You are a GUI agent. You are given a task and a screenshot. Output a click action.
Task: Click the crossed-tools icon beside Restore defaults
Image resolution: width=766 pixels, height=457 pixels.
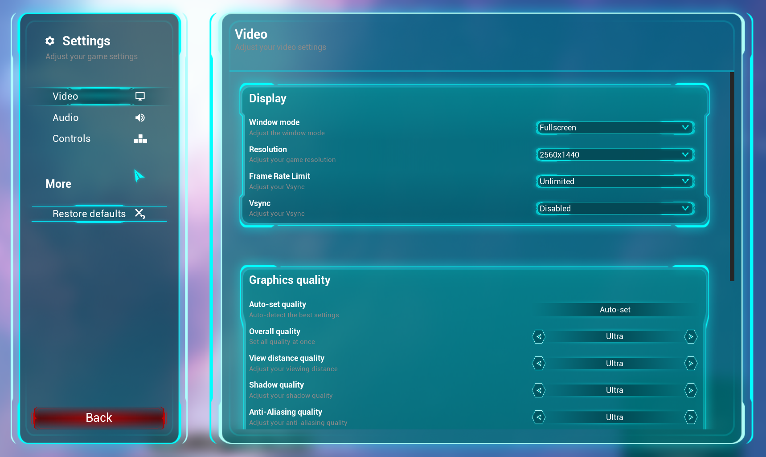point(140,214)
